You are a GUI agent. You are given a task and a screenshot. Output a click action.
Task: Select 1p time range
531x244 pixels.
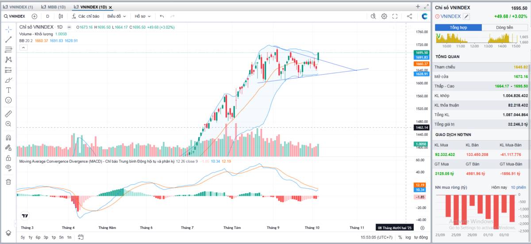click(54, 237)
